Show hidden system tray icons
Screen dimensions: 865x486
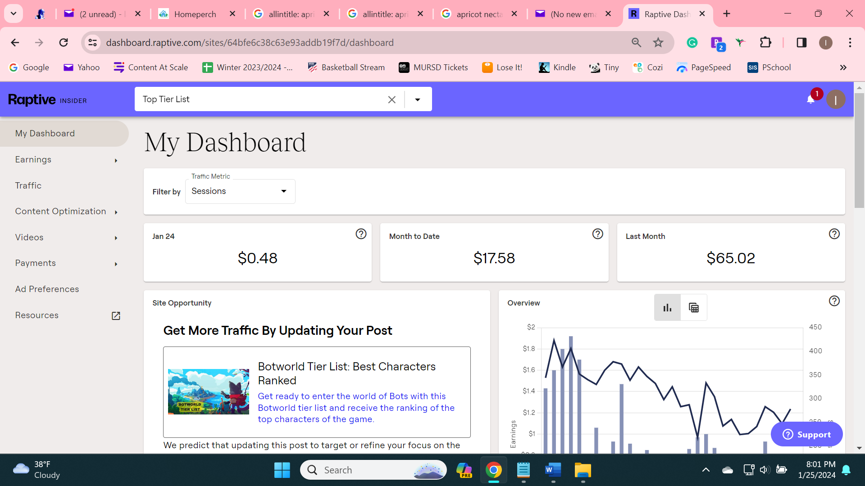coord(706,470)
